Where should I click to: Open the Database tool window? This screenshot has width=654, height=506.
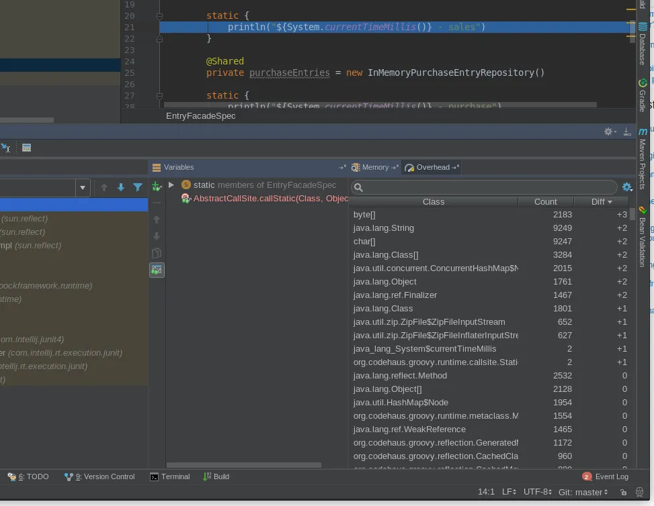click(x=642, y=44)
